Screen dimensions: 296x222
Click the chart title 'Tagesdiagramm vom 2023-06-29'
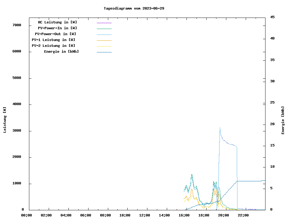click(134, 8)
